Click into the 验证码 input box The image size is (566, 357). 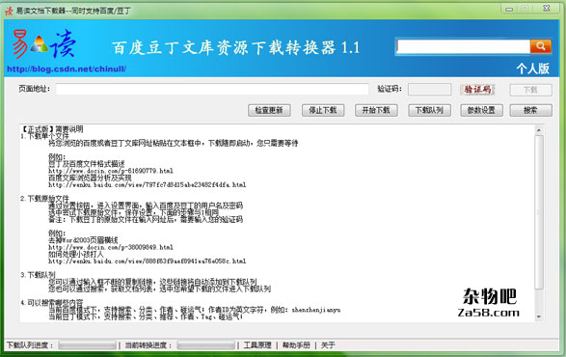429,89
